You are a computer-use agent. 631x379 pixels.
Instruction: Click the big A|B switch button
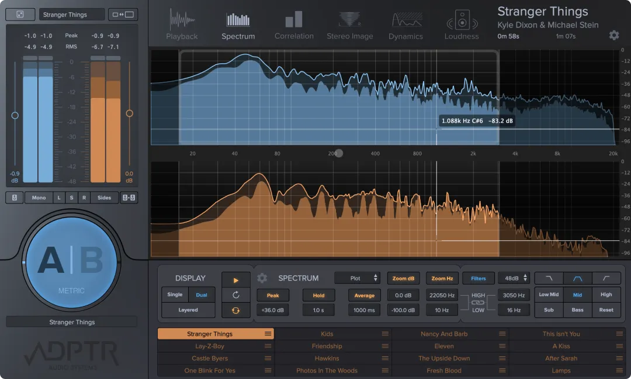[x=72, y=262]
